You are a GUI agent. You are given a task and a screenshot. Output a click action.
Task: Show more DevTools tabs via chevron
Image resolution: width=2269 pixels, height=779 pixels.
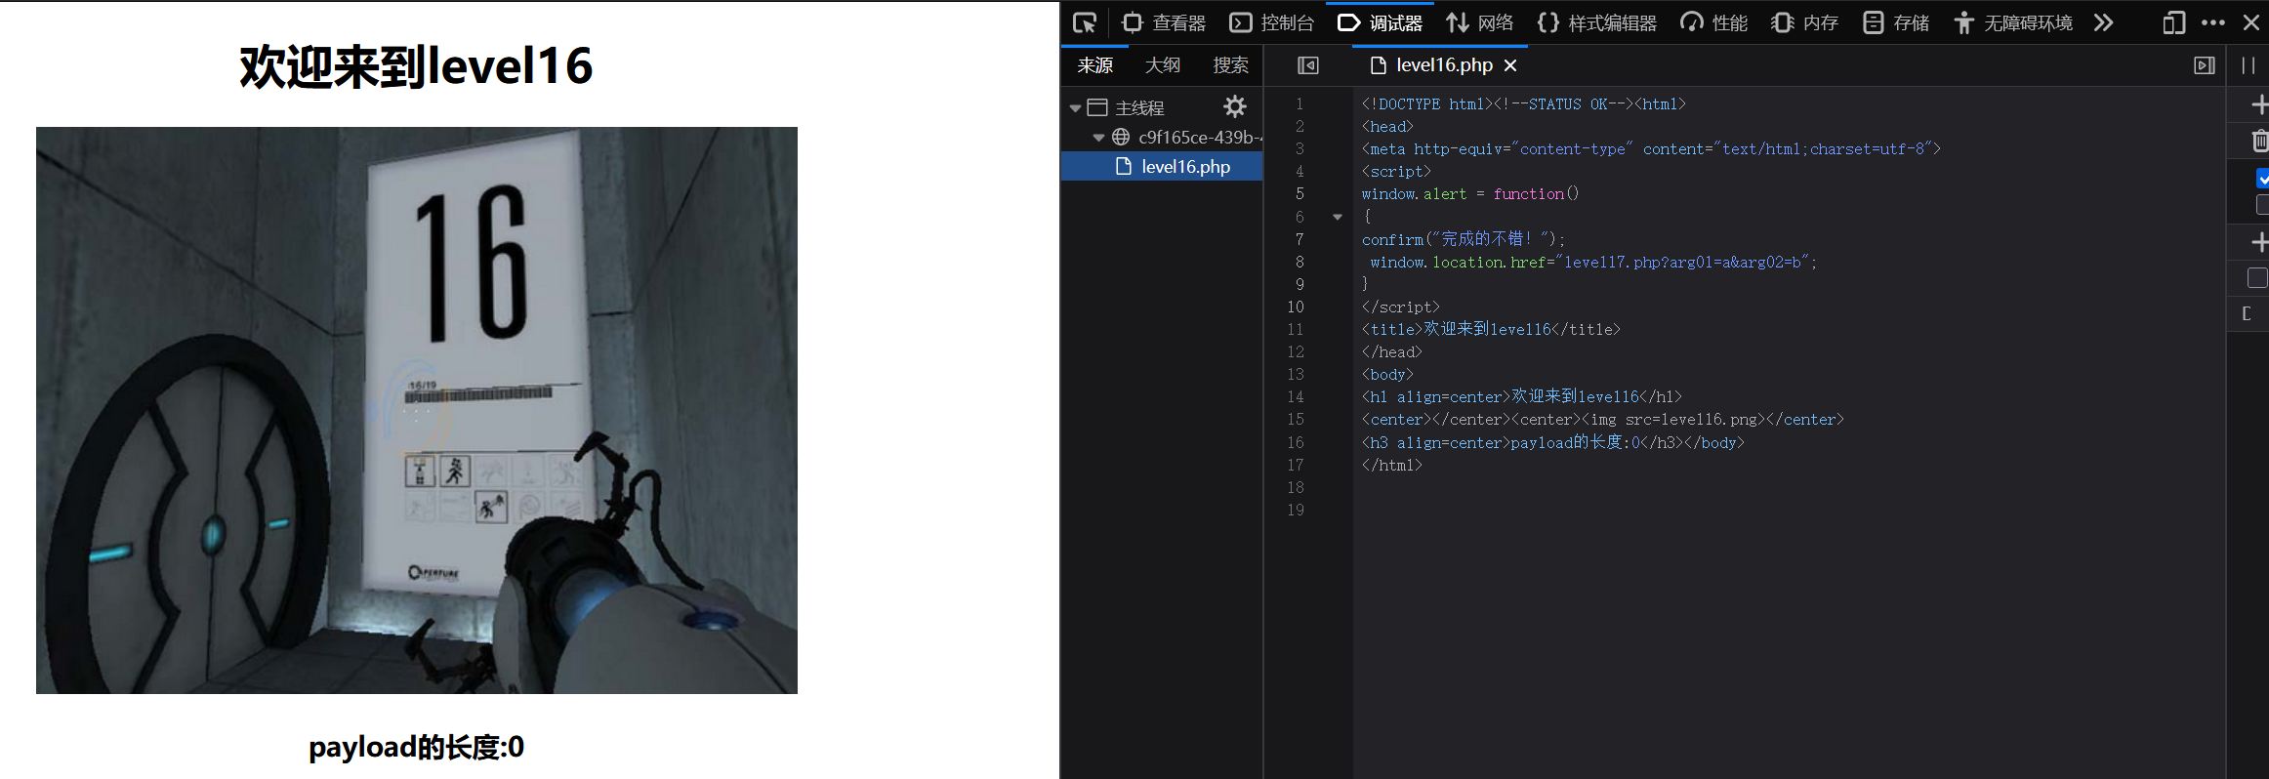(2103, 22)
